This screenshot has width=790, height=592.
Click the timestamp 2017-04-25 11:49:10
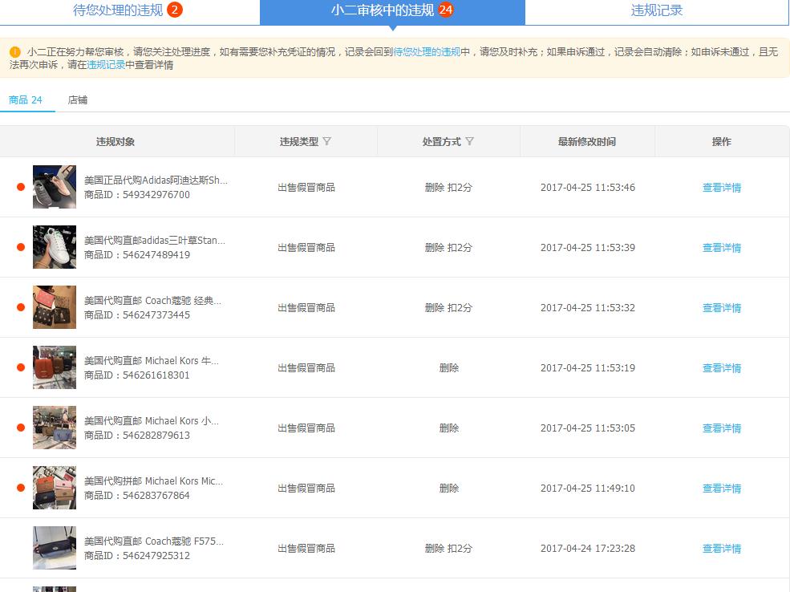pyautogui.click(x=587, y=489)
